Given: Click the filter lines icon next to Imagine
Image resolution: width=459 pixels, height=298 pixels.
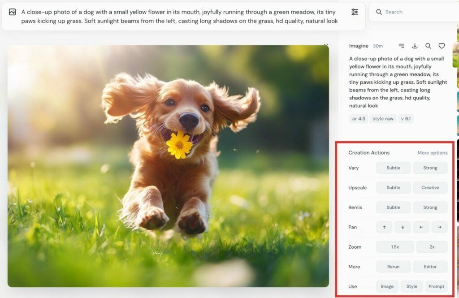Looking at the screenshot, I should point(401,46).
